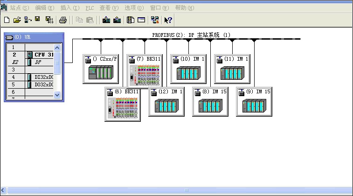The height and width of the screenshot is (196, 353).
Task: Select the (12) IM slave station
Action: pos(166,103)
